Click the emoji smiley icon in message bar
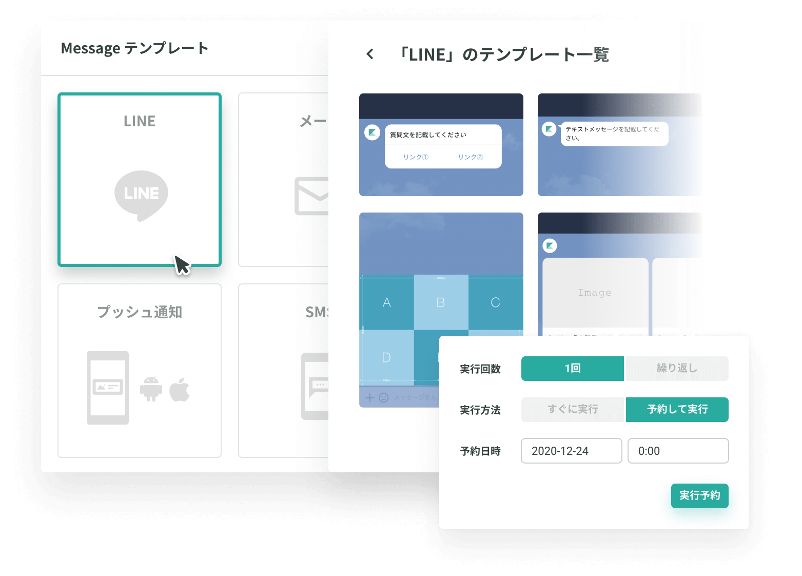 [x=384, y=398]
